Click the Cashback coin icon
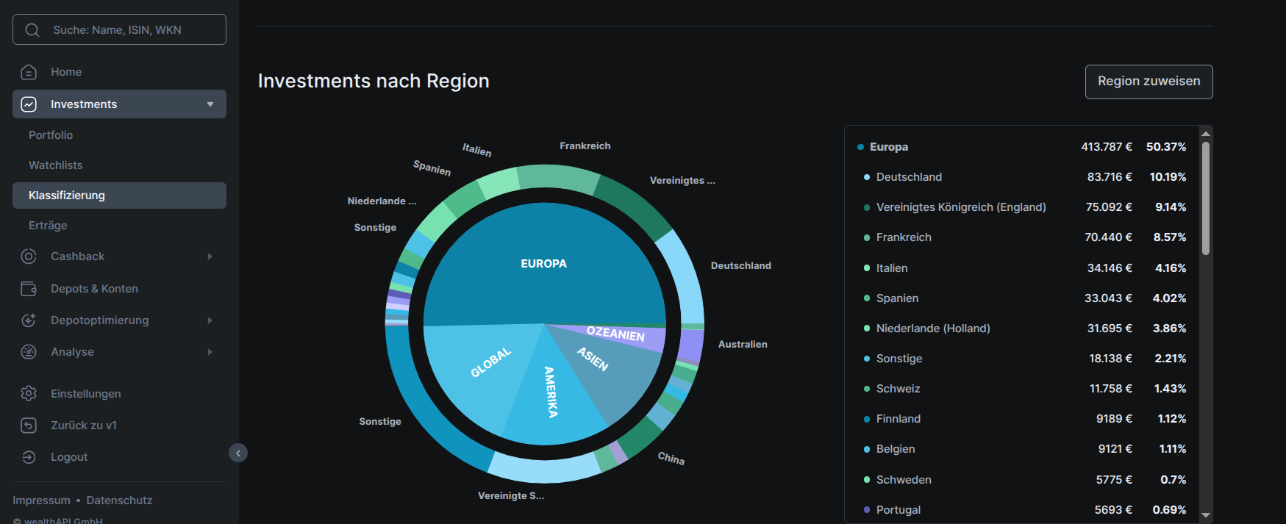Image resolution: width=1286 pixels, height=524 pixels. pyautogui.click(x=29, y=256)
